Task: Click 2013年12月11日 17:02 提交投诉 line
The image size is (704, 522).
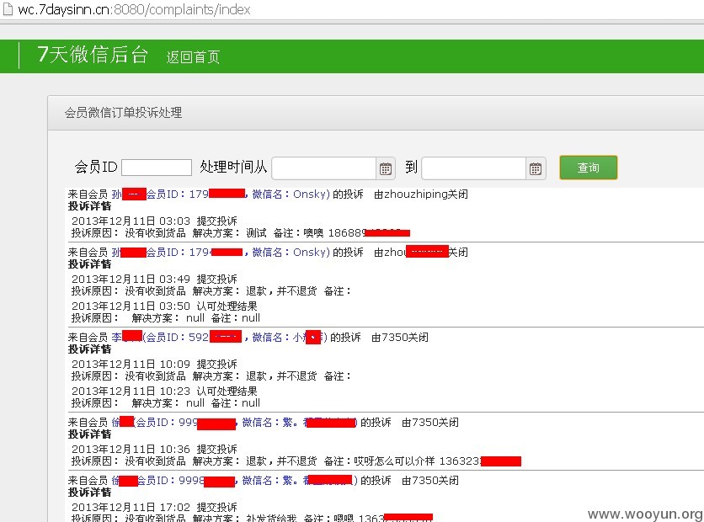Action: click(x=154, y=507)
